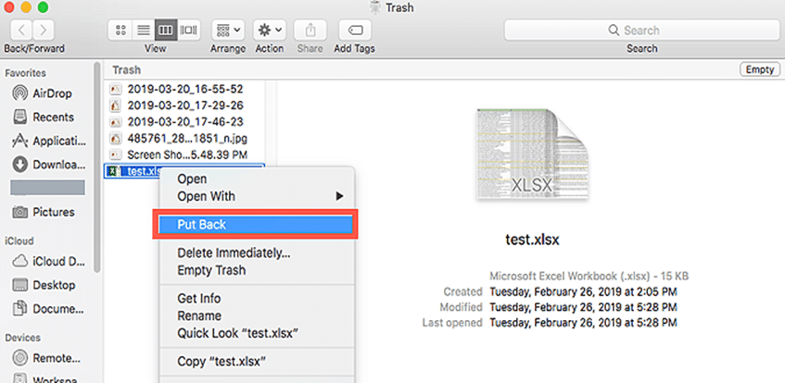Open Pictures folder in sidebar
The height and width of the screenshot is (383, 785).
(53, 212)
